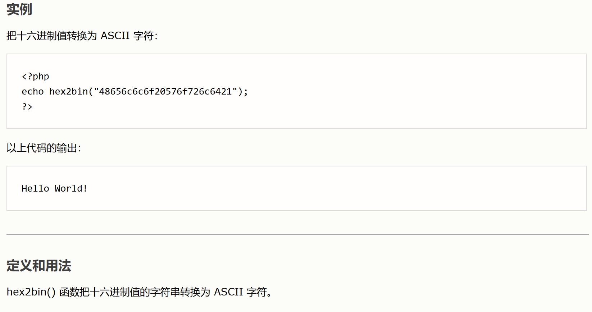Click the 以上代码的输出 label

[42, 148]
